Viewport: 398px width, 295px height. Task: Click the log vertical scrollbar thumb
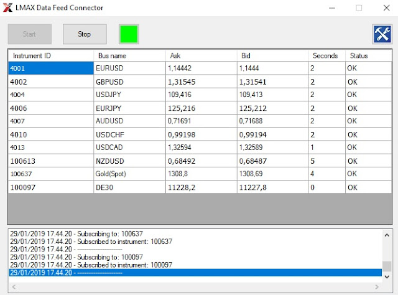(x=387, y=266)
